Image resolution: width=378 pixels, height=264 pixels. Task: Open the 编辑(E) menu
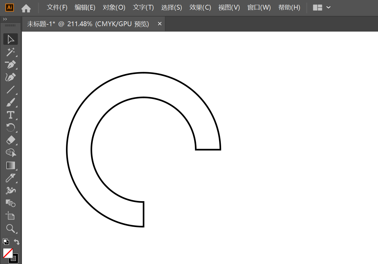tap(85, 8)
